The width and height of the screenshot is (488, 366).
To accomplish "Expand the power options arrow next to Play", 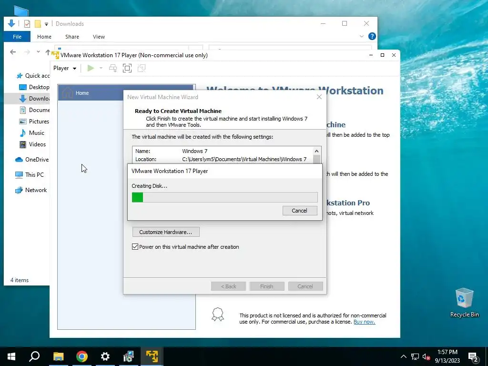I will [x=101, y=68].
